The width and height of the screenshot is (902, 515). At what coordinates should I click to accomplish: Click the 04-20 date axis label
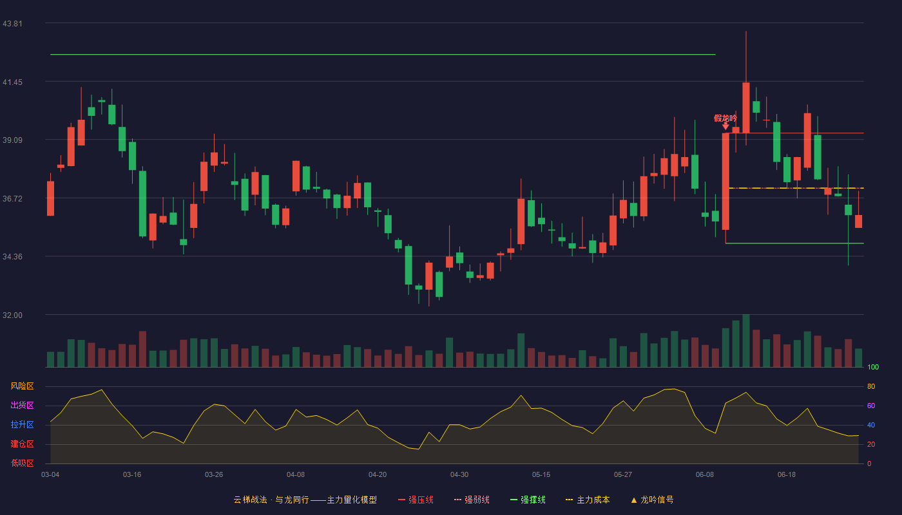click(x=378, y=474)
